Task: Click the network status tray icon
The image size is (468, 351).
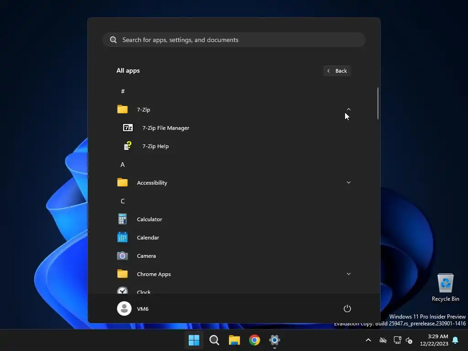Action: click(397, 340)
